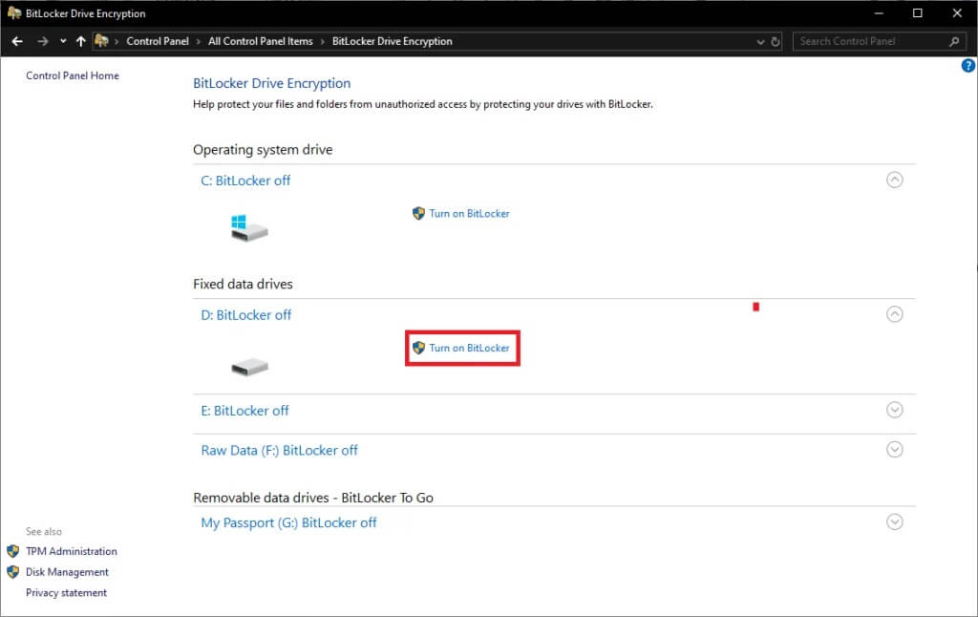Click the search magnifier icon
The width and height of the screenshot is (978, 617).
pyautogui.click(x=954, y=41)
